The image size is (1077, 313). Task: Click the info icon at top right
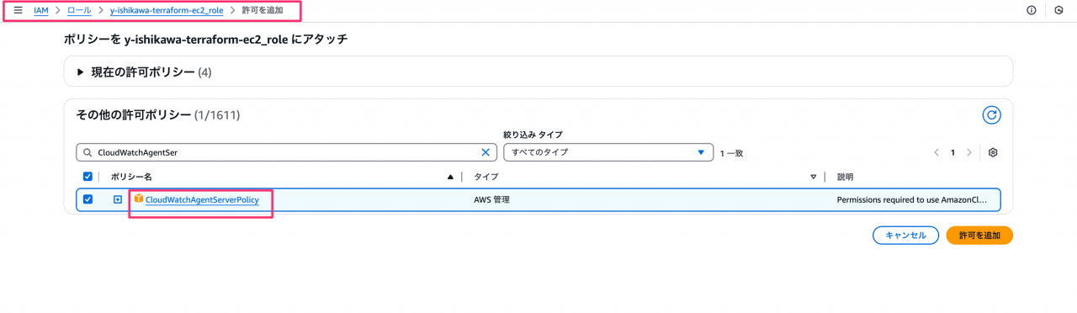tap(1031, 10)
